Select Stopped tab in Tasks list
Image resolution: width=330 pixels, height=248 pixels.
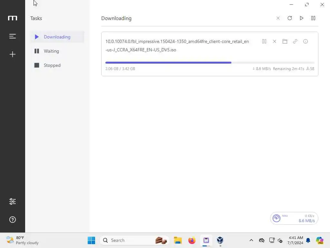pos(57,65)
